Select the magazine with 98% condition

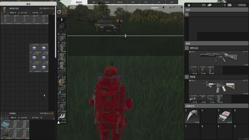(25, 134)
